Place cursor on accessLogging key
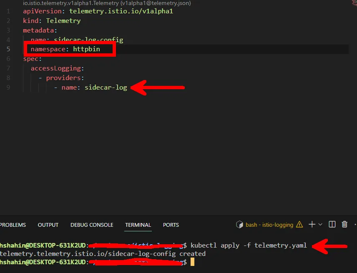Viewport: 357px width, 273px height. point(57,68)
